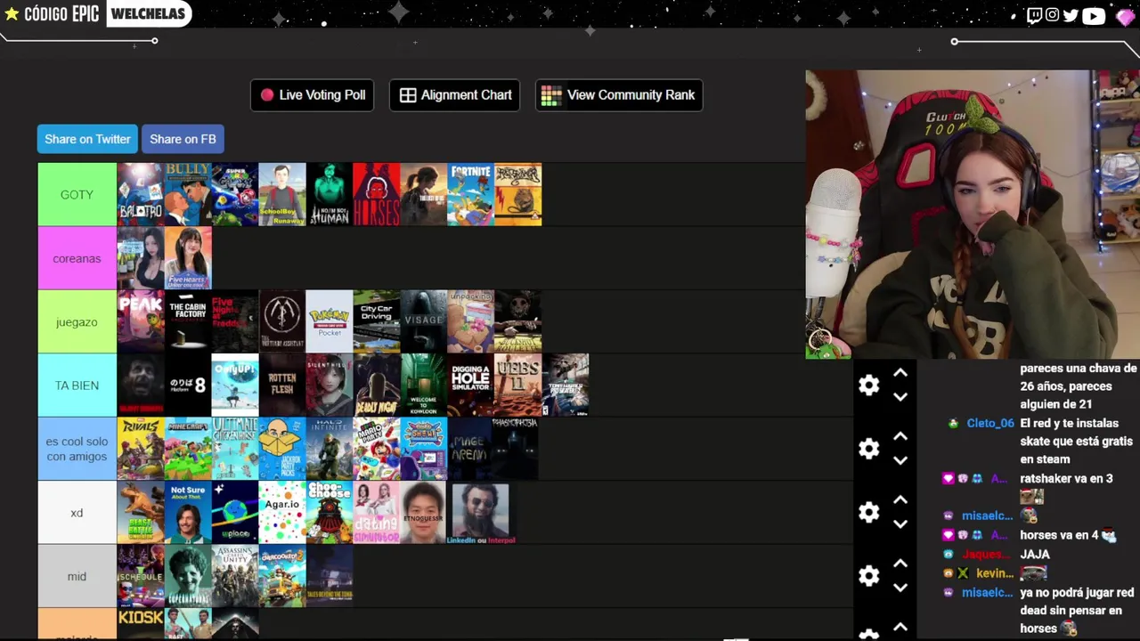Select the xd tier label
Screen dimensions: 1140x641
click(x=77, y=513)
